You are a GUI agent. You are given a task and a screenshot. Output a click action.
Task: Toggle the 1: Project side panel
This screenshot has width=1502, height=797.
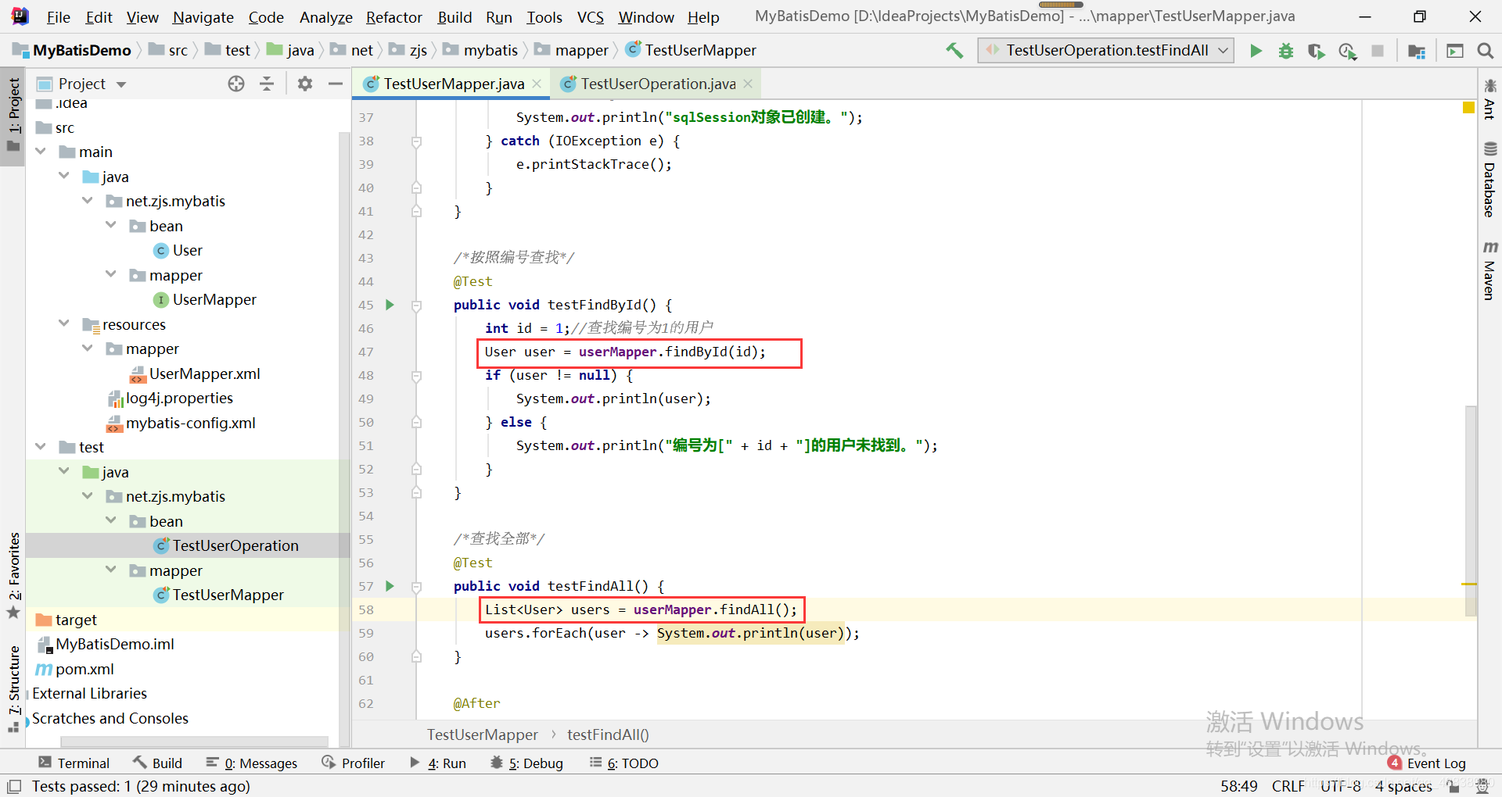coord(13,115)
